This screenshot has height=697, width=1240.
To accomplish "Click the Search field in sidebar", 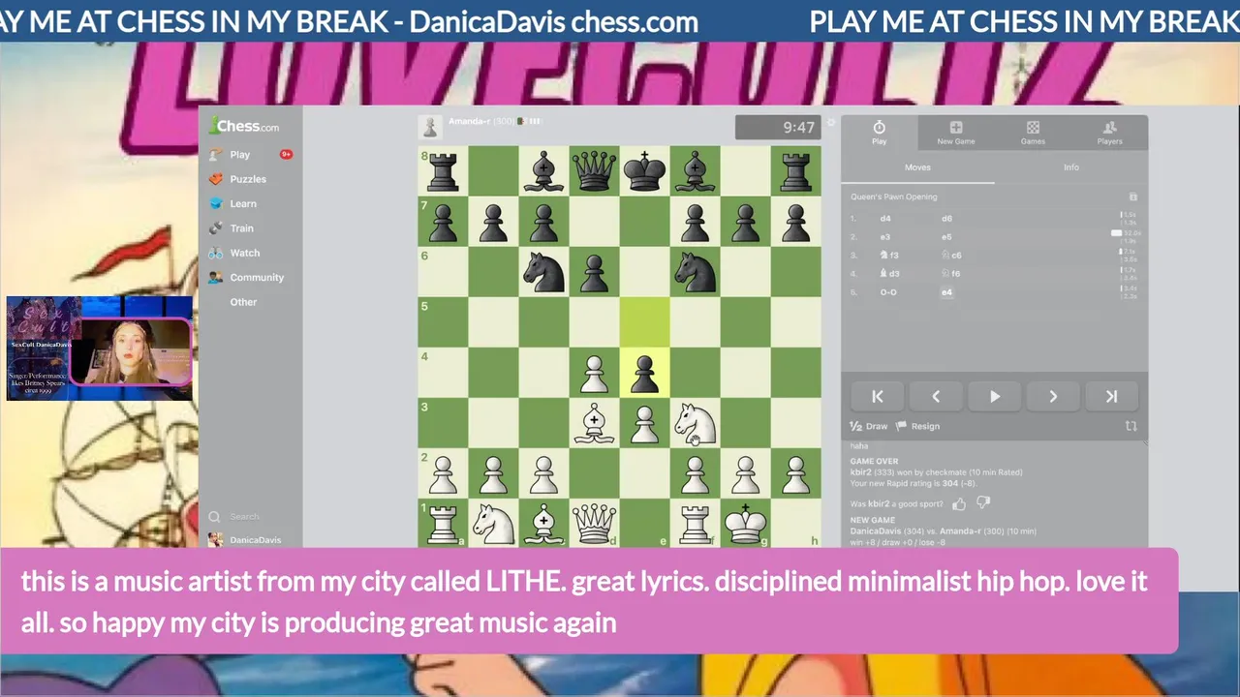I will (250, 517).
